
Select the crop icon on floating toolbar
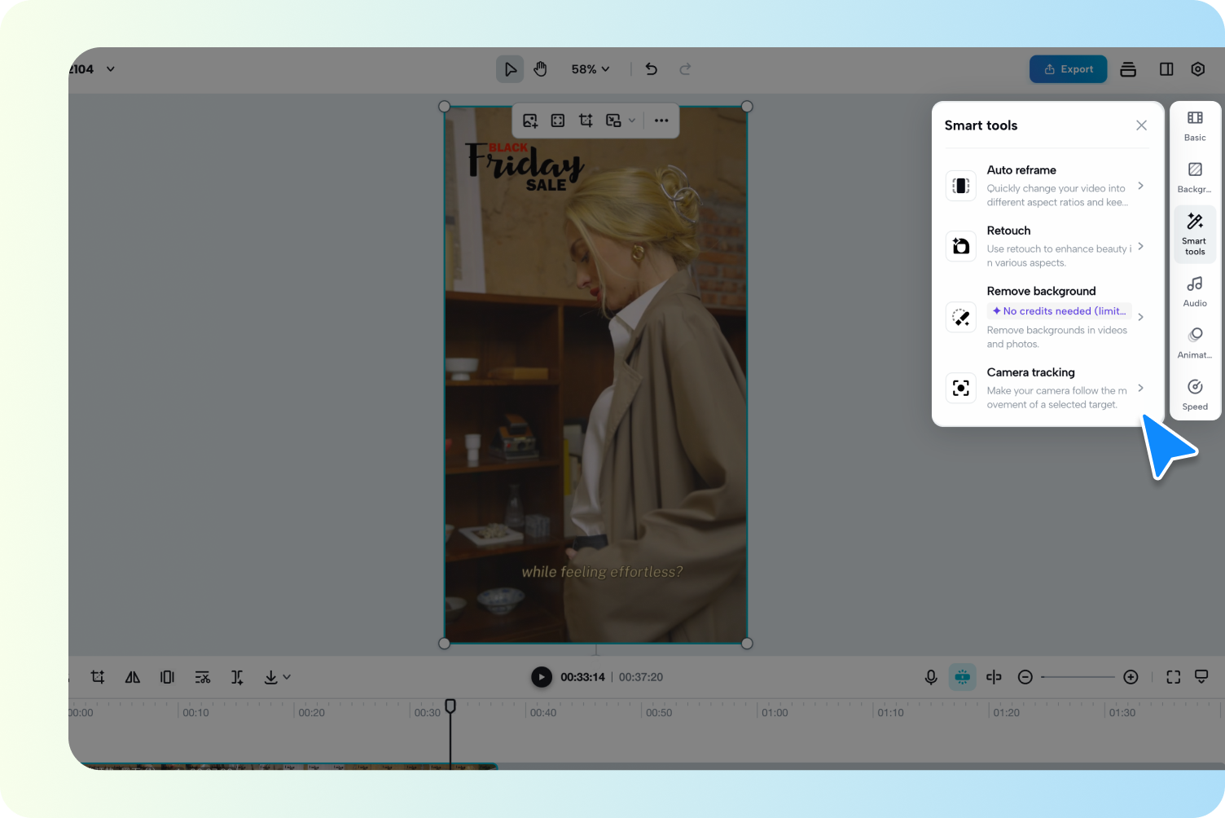coord(586,121)
